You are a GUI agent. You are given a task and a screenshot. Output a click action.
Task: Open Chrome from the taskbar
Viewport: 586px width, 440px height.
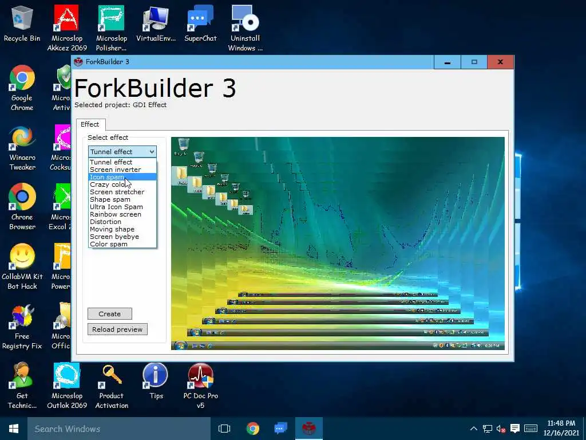[253, 429]
